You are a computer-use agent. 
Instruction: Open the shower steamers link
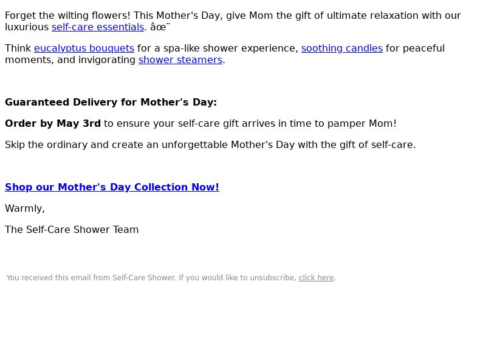pyautogui.click(x=180, y=59)
